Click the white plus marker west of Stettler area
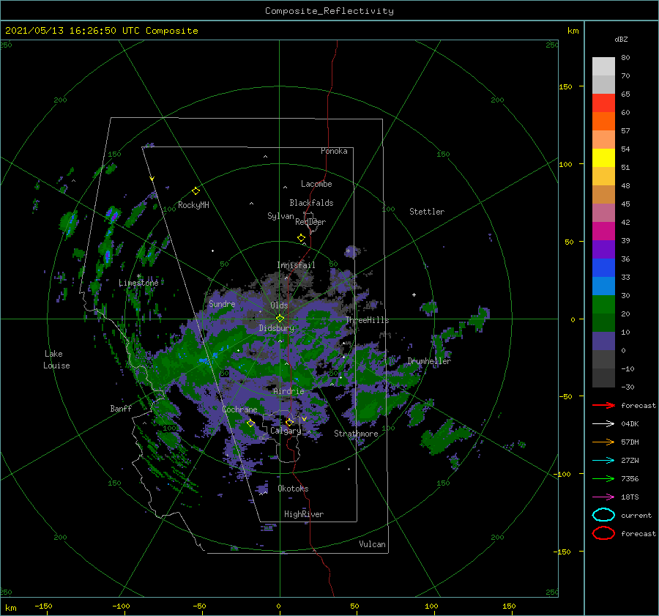 pos(414,294)
